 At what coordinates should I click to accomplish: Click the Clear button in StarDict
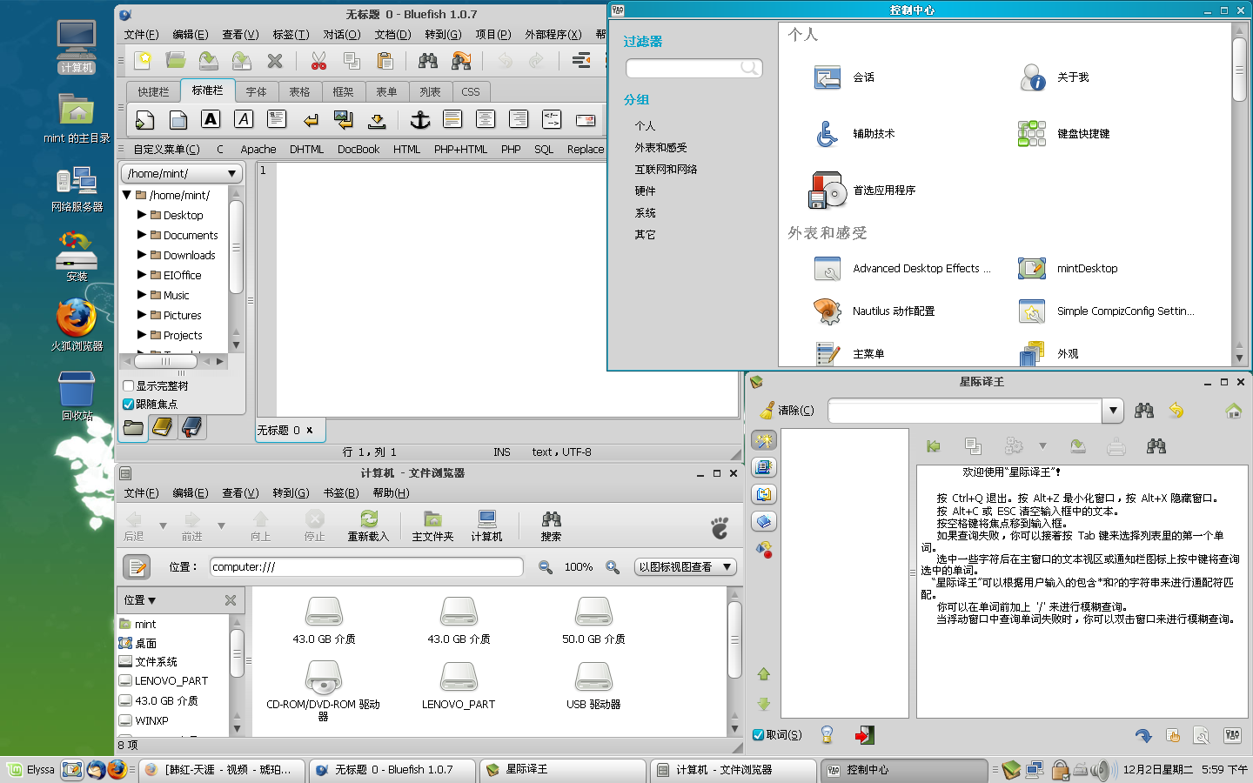click(x=787, y=411)
